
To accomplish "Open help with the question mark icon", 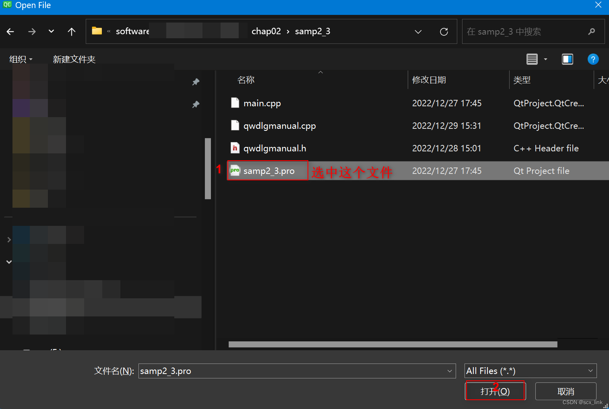I will [x=593, y=59].
